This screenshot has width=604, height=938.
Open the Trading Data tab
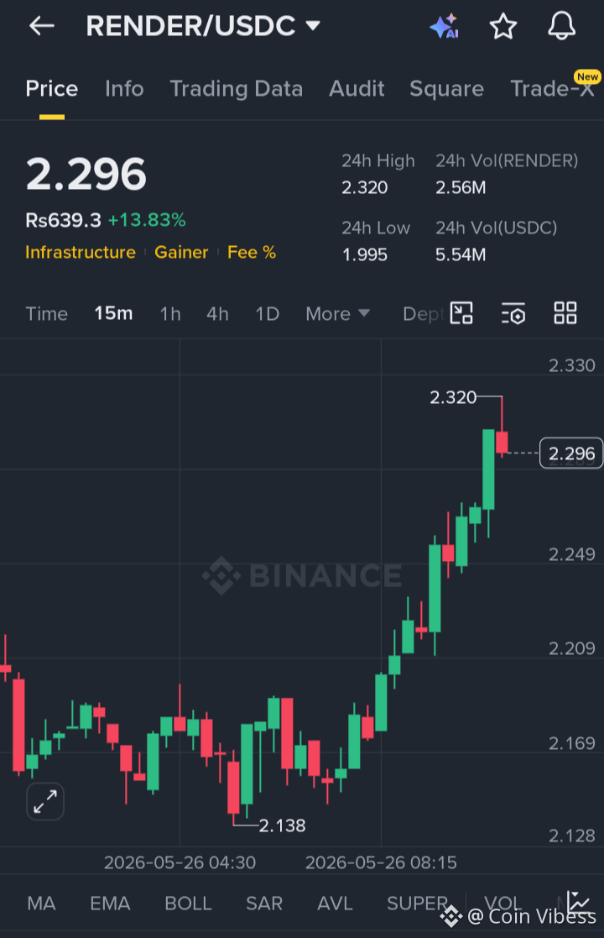click(x=236, y=88)
